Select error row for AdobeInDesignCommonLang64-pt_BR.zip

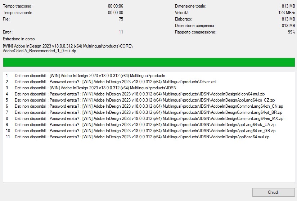[149, 112]
